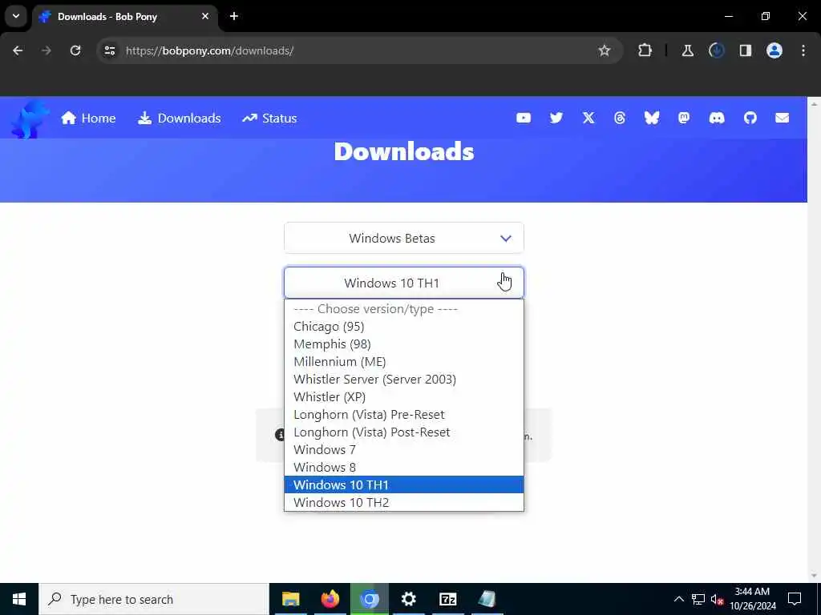The height and width of the screenshot is (615, 821).
Task: Select Windows 8 option
Action: click(404, 468)
